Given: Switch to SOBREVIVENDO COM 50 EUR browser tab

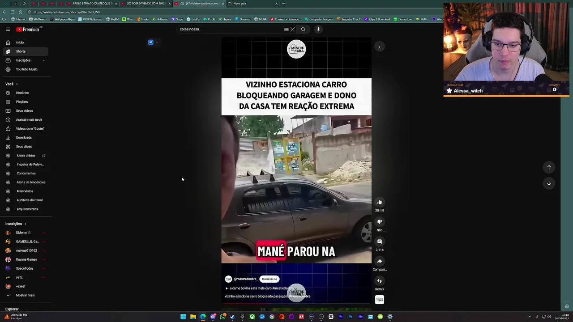Looking at the screenshot, I should (x=146, y=4).
